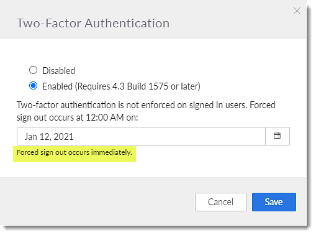
Task: Select the Enabled radio button
Action: (33, 86)
